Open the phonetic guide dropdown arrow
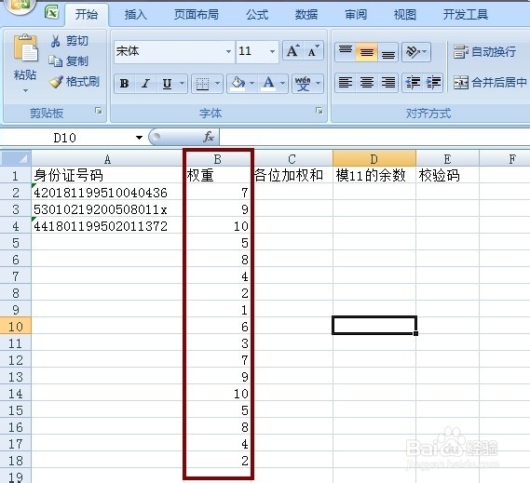The height and width of the screenshot is (483, 530). 318,84
